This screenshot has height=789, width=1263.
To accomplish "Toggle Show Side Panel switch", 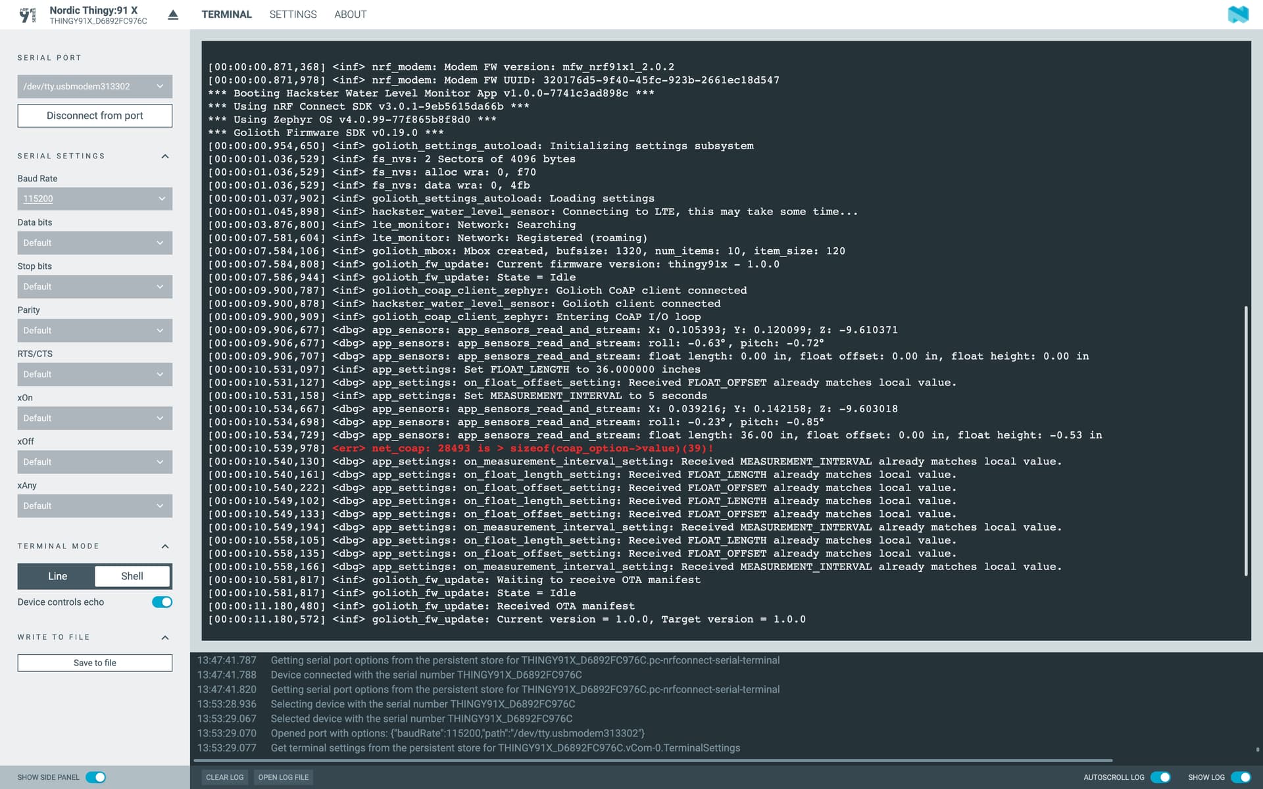I will click(96, 777).
